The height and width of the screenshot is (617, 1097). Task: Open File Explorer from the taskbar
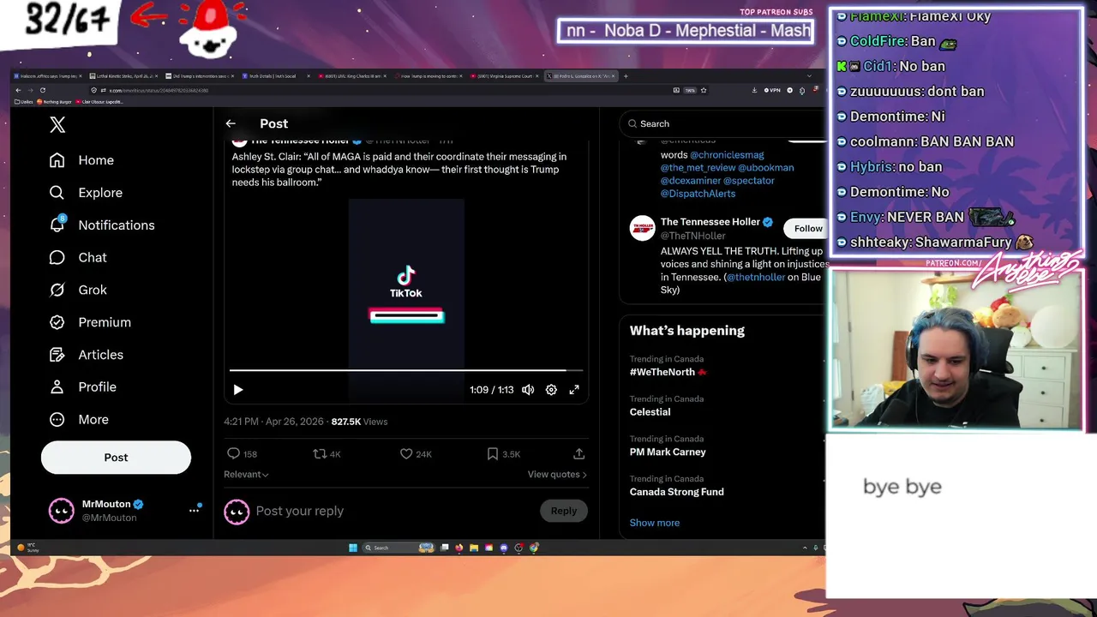point(474,548)
